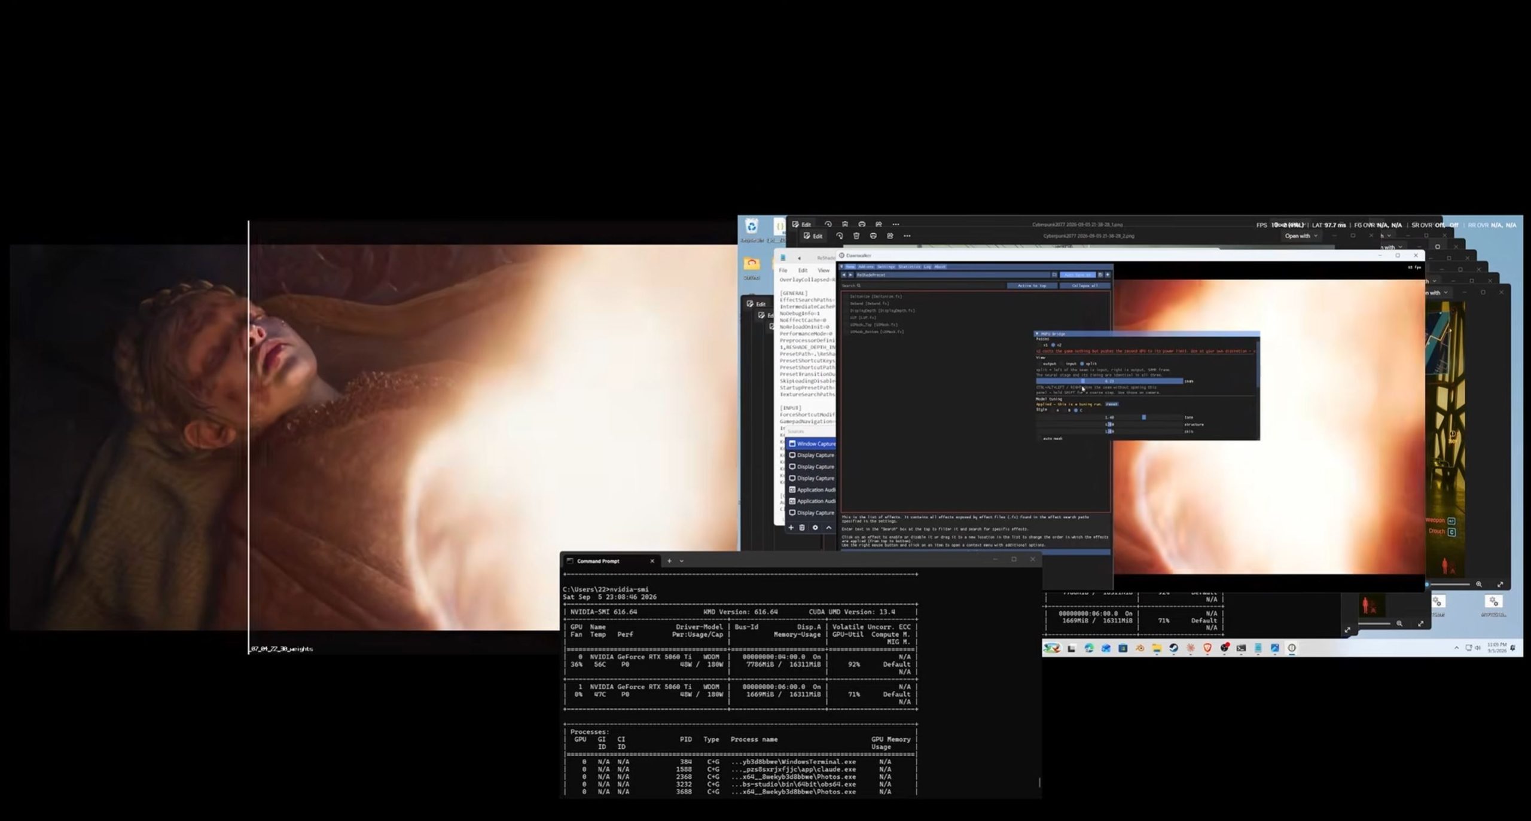This screenshot has width=1531, height=821.
Task: Open the Edit menu in Notepad
Action: tap(803, 270)
